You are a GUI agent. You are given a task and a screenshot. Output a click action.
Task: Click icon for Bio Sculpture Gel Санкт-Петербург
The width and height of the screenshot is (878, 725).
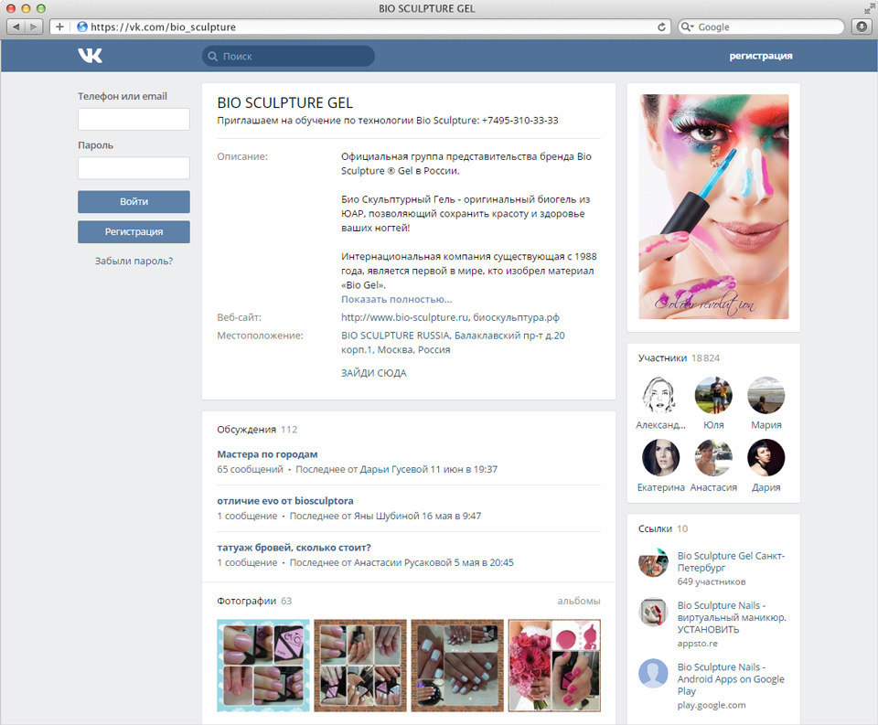(653, 563)
